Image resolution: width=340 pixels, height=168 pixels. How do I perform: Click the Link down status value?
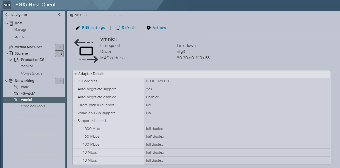coord(186,46)
